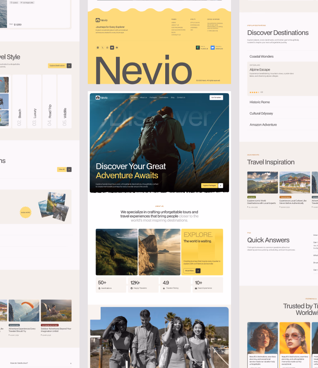Open paraglider Adventure Experiences blog thumbnail
The width and height of the screenshot is (318, 368).
24,310
